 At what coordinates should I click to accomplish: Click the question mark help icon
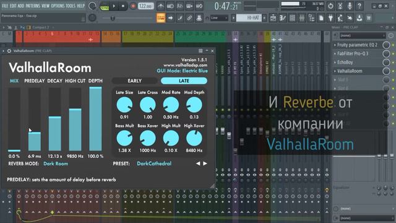click(x=359, y=6)
